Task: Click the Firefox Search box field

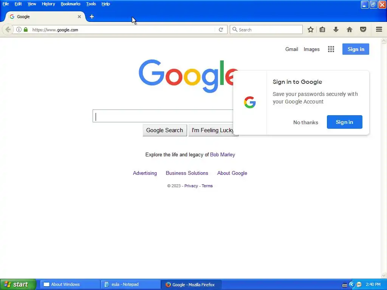Action: (x=266, y=29)
